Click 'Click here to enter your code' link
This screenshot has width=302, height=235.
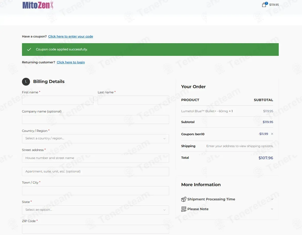point(71,36)
